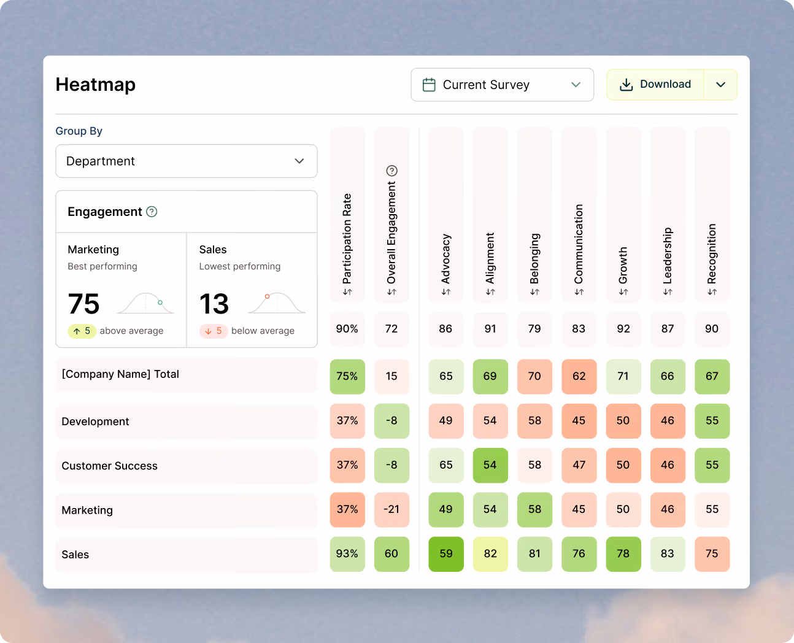The image size is (794, 643).
Task: Click the Marketing -21 engagement cell
Action: (x=391, y=510)
